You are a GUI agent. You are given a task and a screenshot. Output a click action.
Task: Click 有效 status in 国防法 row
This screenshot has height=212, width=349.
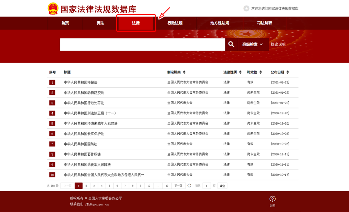250,144
